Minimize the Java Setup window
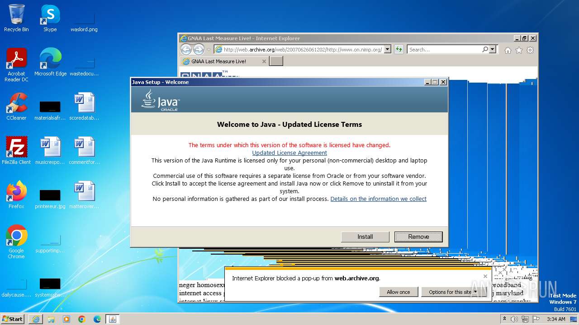579x325 pixels. click(427, 82)
